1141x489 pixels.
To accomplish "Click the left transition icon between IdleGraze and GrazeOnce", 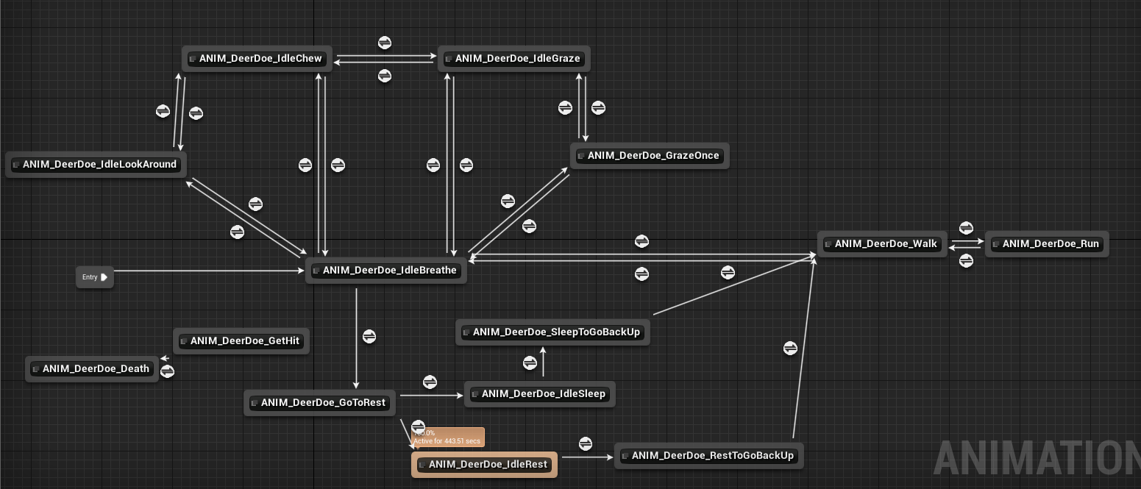I will (x=565, y=107).
